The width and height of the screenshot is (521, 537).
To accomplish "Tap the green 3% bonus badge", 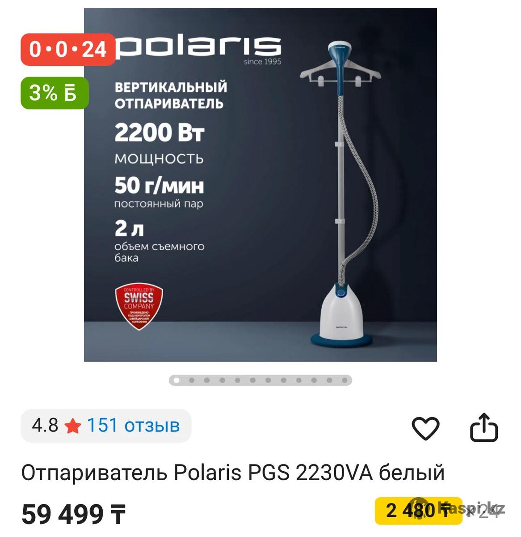I will [x=55, y=93].
